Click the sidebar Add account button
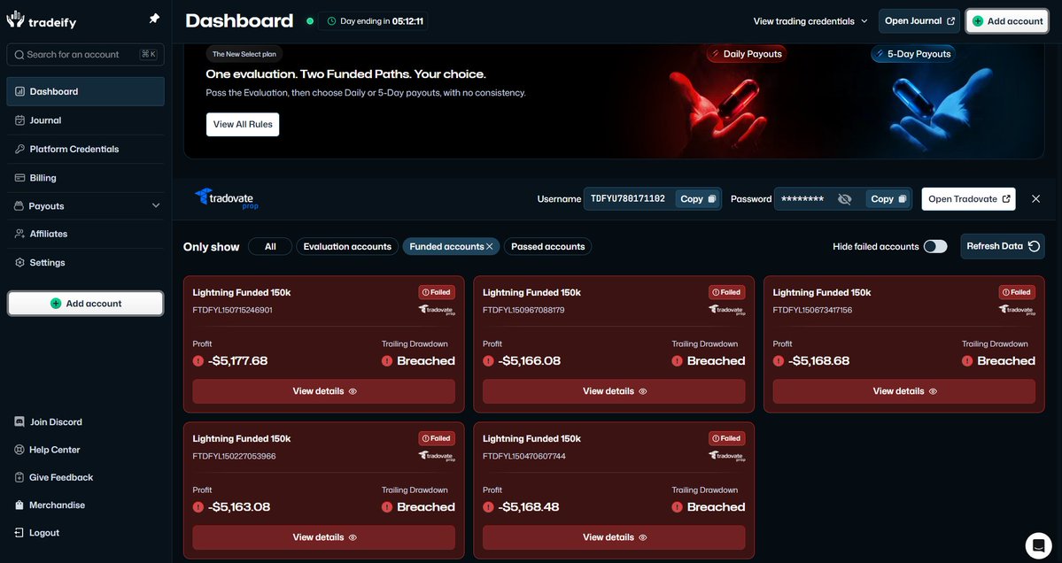The height and width of the screenshot is (563, 1062). point(85,304)
